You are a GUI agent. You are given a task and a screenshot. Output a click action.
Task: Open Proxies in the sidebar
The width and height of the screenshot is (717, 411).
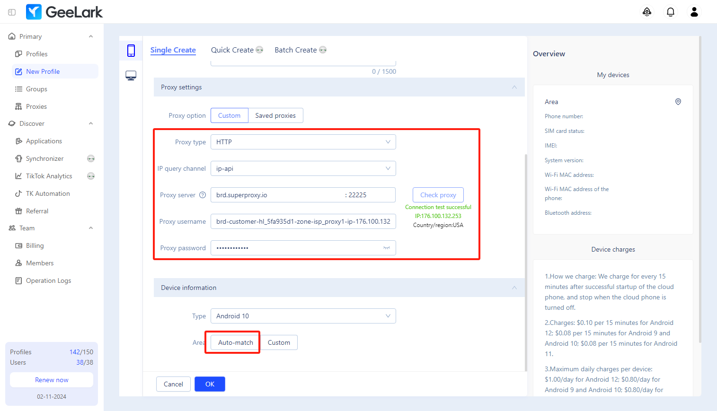coord(36,106)
